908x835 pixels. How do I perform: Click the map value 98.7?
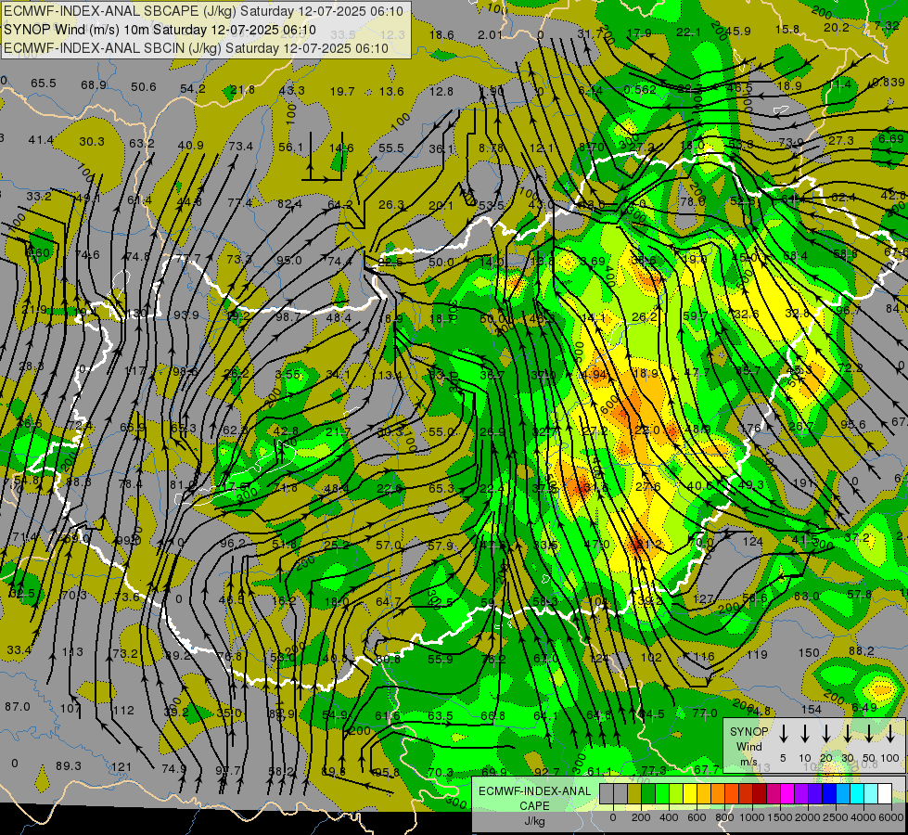click(x=288, y=316)
